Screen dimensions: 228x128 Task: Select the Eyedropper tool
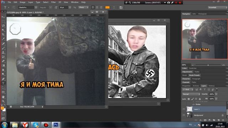(x=3, y=39)
